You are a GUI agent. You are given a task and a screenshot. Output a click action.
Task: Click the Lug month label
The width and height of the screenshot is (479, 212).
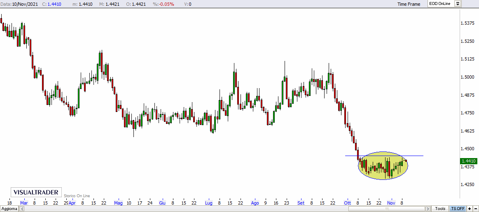point(209,203)
